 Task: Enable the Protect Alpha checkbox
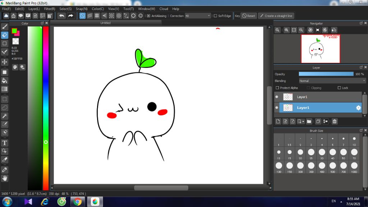(x=277, y=88)
